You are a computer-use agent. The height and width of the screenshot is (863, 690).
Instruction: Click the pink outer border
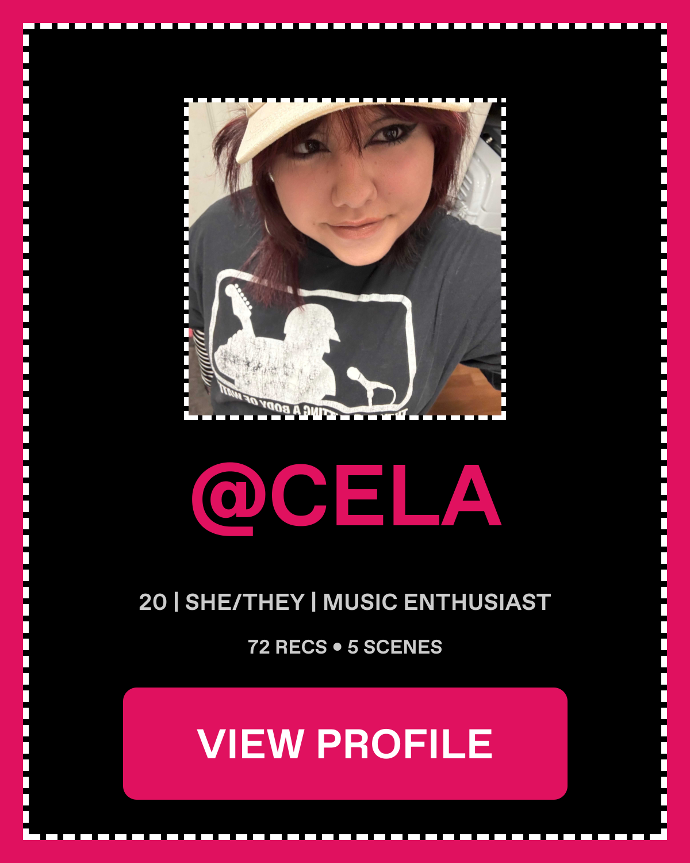tap(345, 10)
